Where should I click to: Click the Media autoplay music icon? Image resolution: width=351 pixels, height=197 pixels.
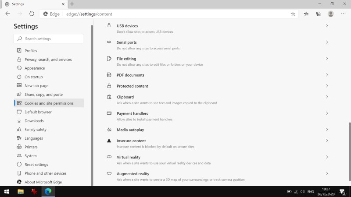[x=109, y=130]
